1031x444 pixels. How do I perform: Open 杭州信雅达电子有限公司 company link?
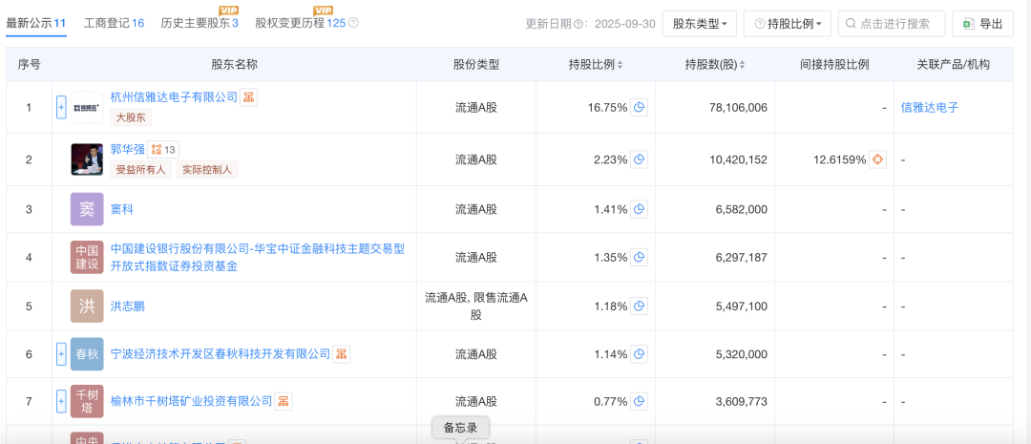(174, 97)
